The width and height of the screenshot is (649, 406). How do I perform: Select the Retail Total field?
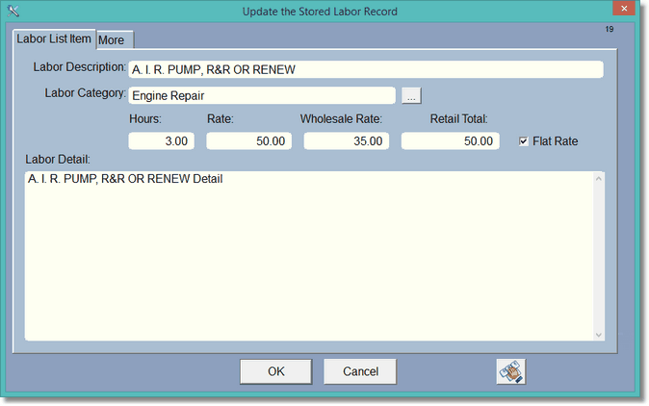[450, 141]
